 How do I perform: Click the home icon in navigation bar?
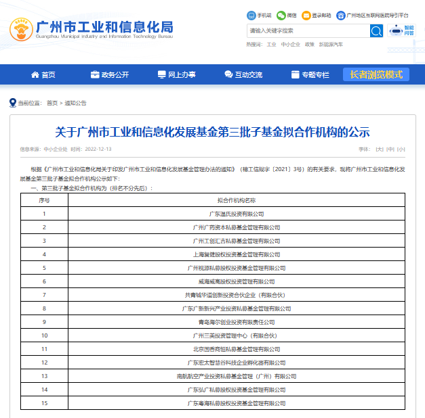click(x=35, y=74)
